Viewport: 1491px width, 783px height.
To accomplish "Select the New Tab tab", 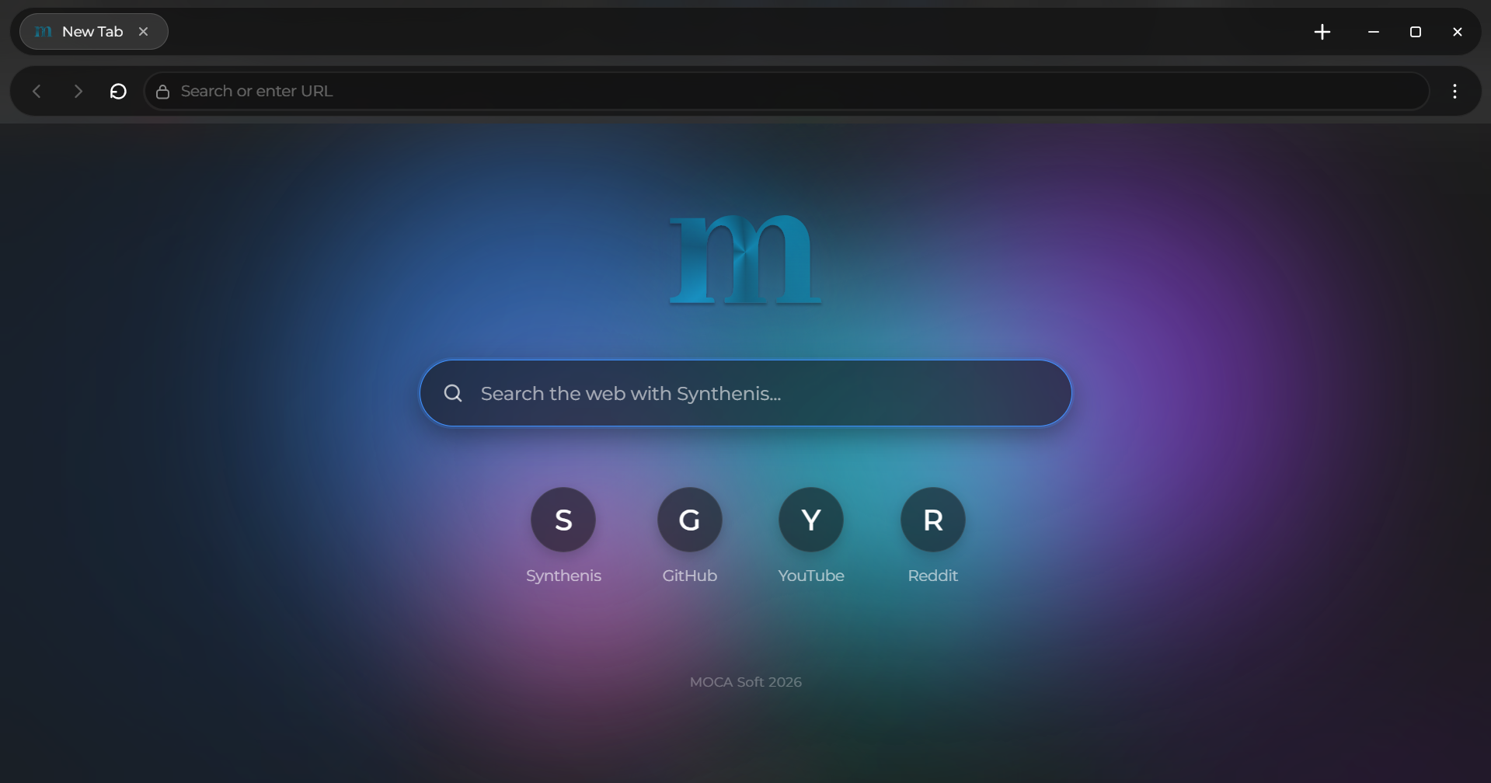I will 92,31.
